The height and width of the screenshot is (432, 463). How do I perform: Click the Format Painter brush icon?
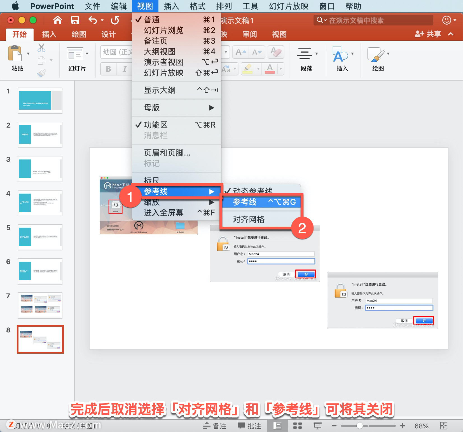click(41, 73)
